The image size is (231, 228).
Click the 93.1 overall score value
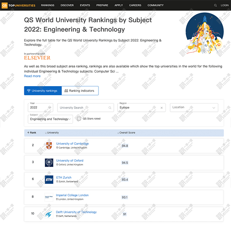click(x=125, y=197)
